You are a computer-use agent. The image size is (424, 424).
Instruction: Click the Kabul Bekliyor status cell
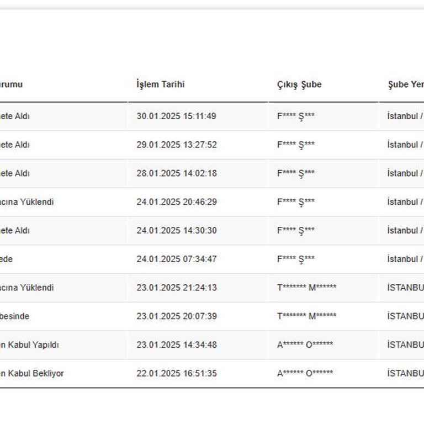tap(32, 374)
